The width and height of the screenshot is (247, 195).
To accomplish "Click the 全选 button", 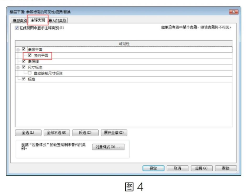I will (x=28, y=133).
